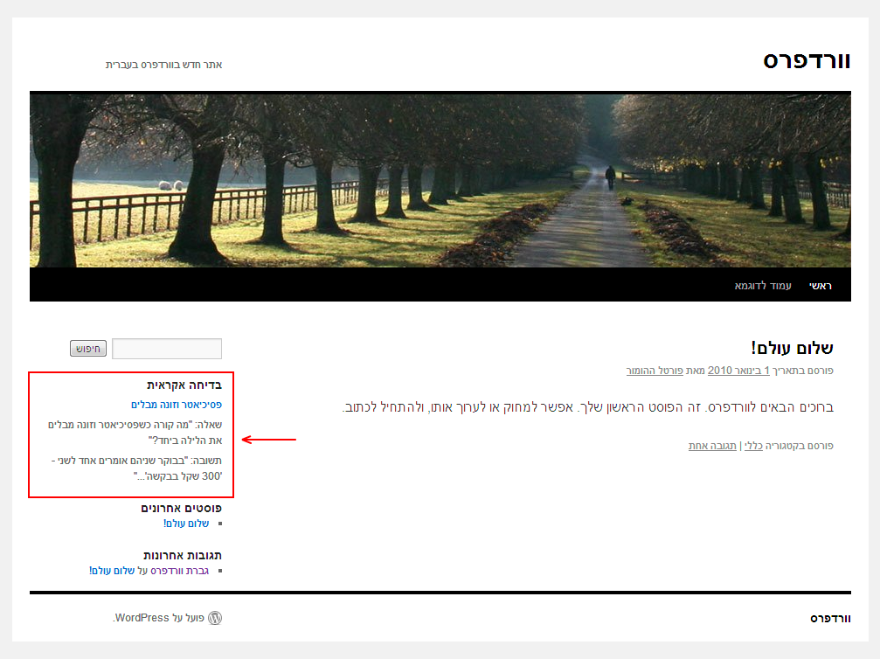Open commenter link גברת וורדפרס
The height and width of the screenshot is (659, 880).
coord(180,571)
